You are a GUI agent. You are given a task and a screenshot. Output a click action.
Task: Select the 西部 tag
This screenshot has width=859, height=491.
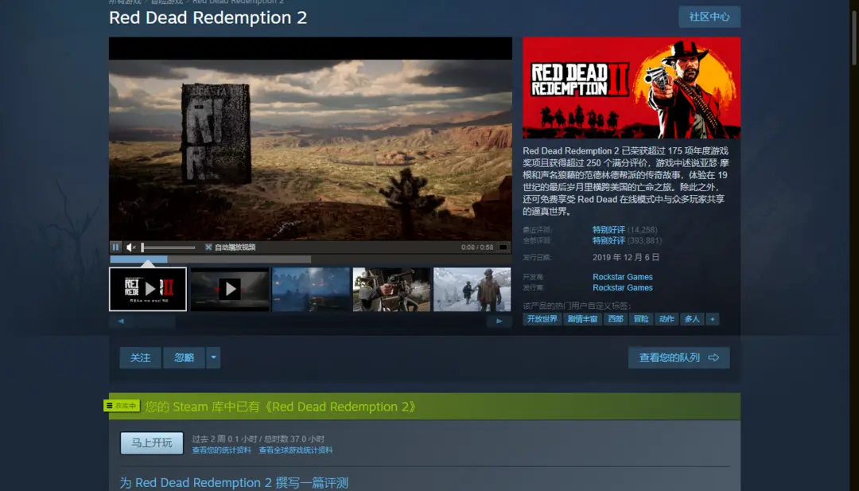[x=615, y=319]
